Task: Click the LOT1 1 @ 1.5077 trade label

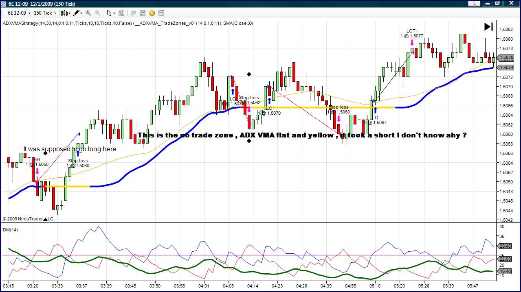Action: pyautogui.click(x=412, y=33)
